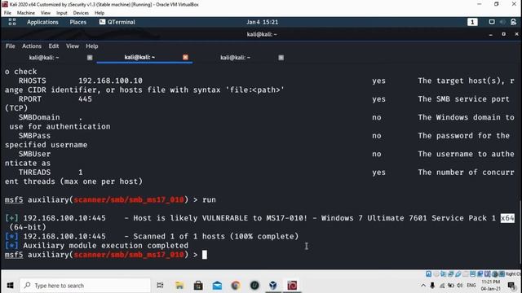Click the Jan 4 15:21 panel clock

[x=262, y=22]
